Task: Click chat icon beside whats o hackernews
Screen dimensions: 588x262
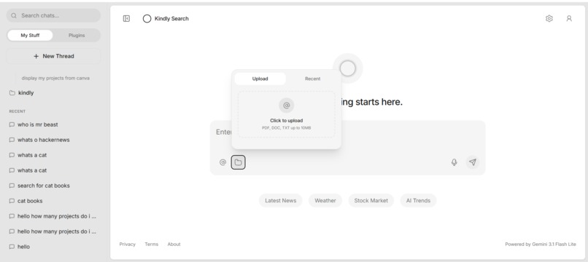Action: point(12,140)
